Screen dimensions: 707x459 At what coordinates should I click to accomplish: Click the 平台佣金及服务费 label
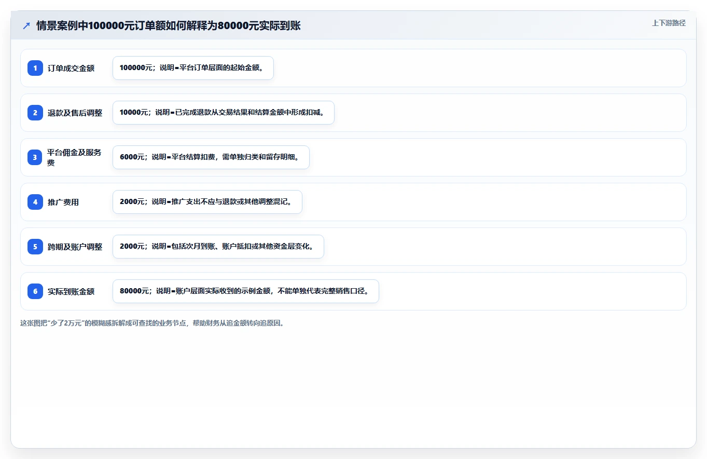coord(74,157)
